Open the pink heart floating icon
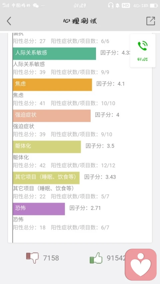This screenshot has width=160, height=284. [x=141, y=264]
